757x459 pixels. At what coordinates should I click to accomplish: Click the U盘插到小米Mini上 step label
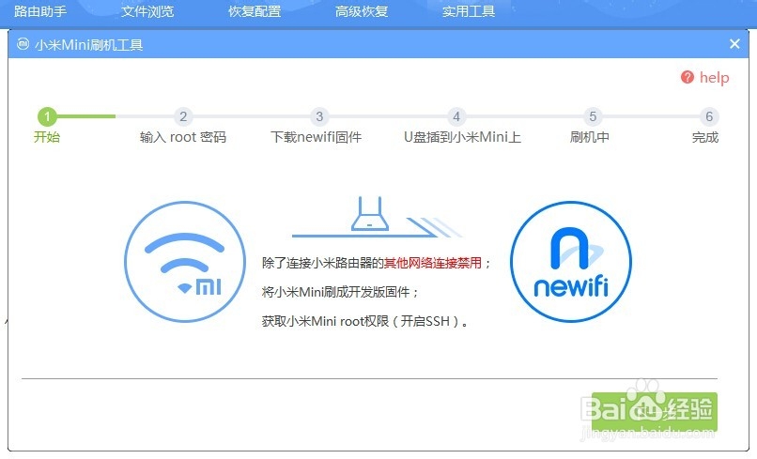point(462,137)
